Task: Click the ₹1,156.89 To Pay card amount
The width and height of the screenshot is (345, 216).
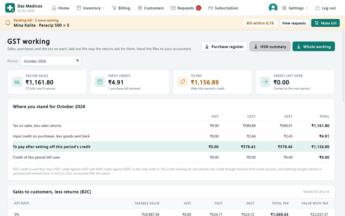Action: 205,82
